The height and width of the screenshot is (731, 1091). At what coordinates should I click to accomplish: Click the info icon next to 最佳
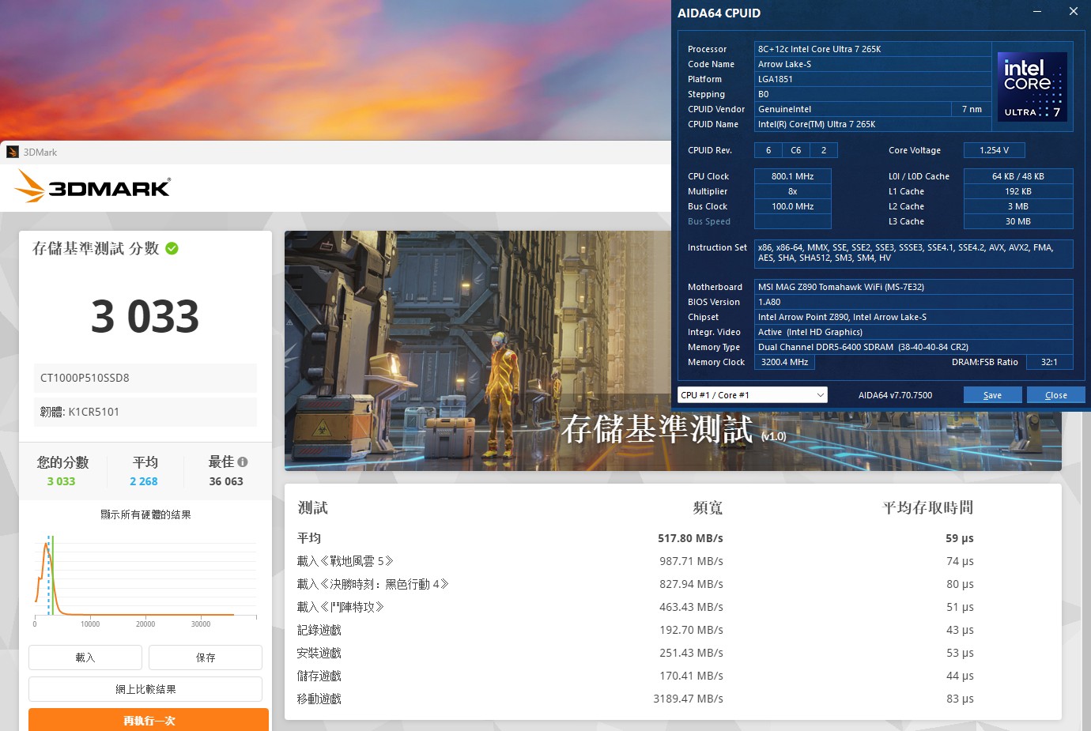(x=242, y=462)
